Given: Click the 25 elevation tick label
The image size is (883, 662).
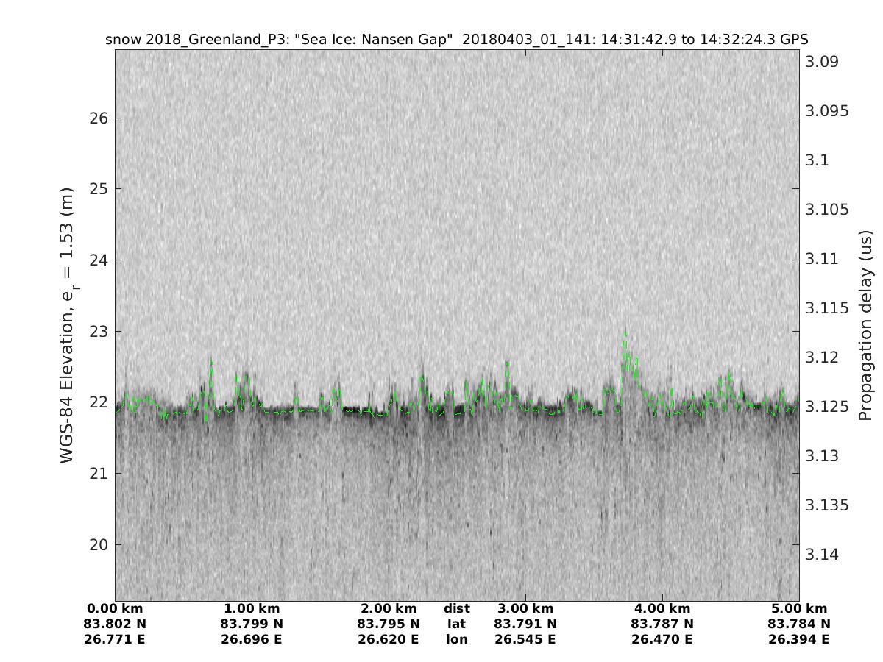Looking at the screenshot, I should click(x=99, y=189).
